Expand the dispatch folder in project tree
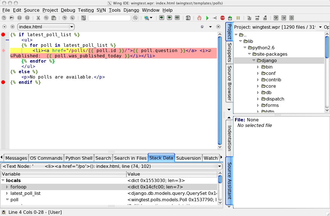 pyautogui.click(x=258, y=99)
